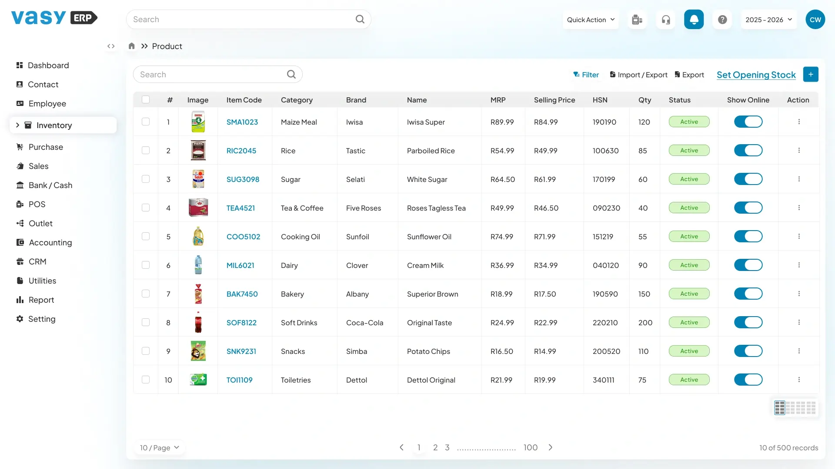Open the calculator/register icon in header

[637, 20]
